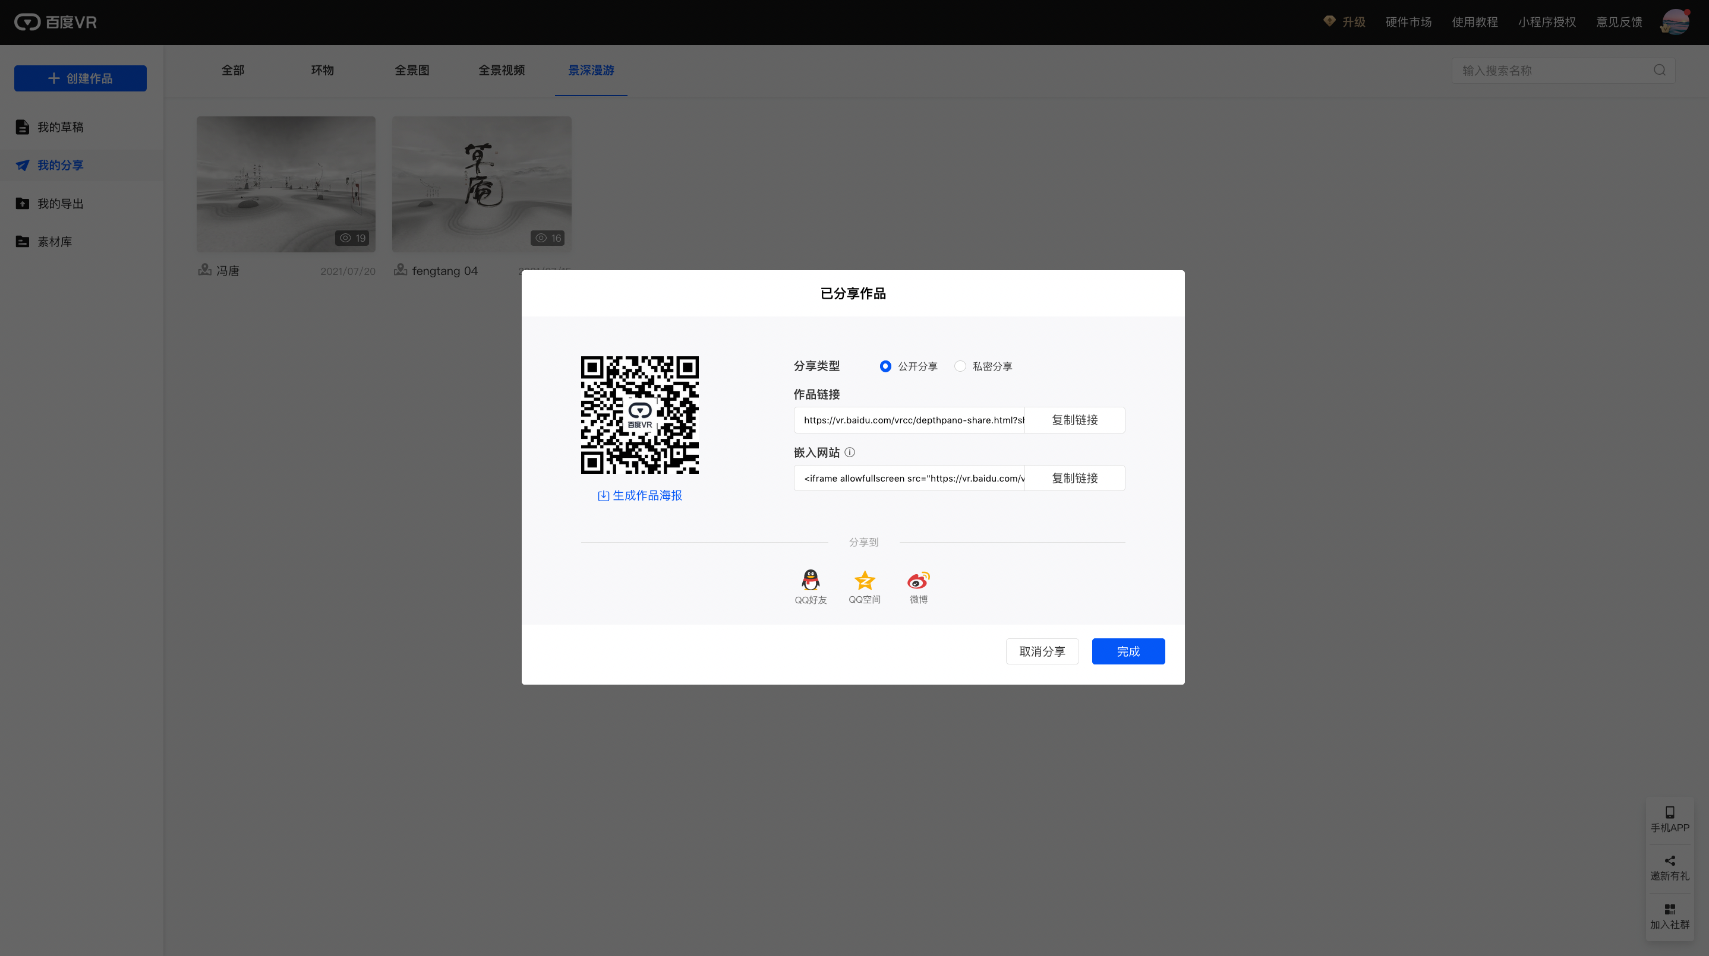This screenshot has width=1709, height=956.
Task: Open the 手机APP phone icon
Action: pos(1670,812)
